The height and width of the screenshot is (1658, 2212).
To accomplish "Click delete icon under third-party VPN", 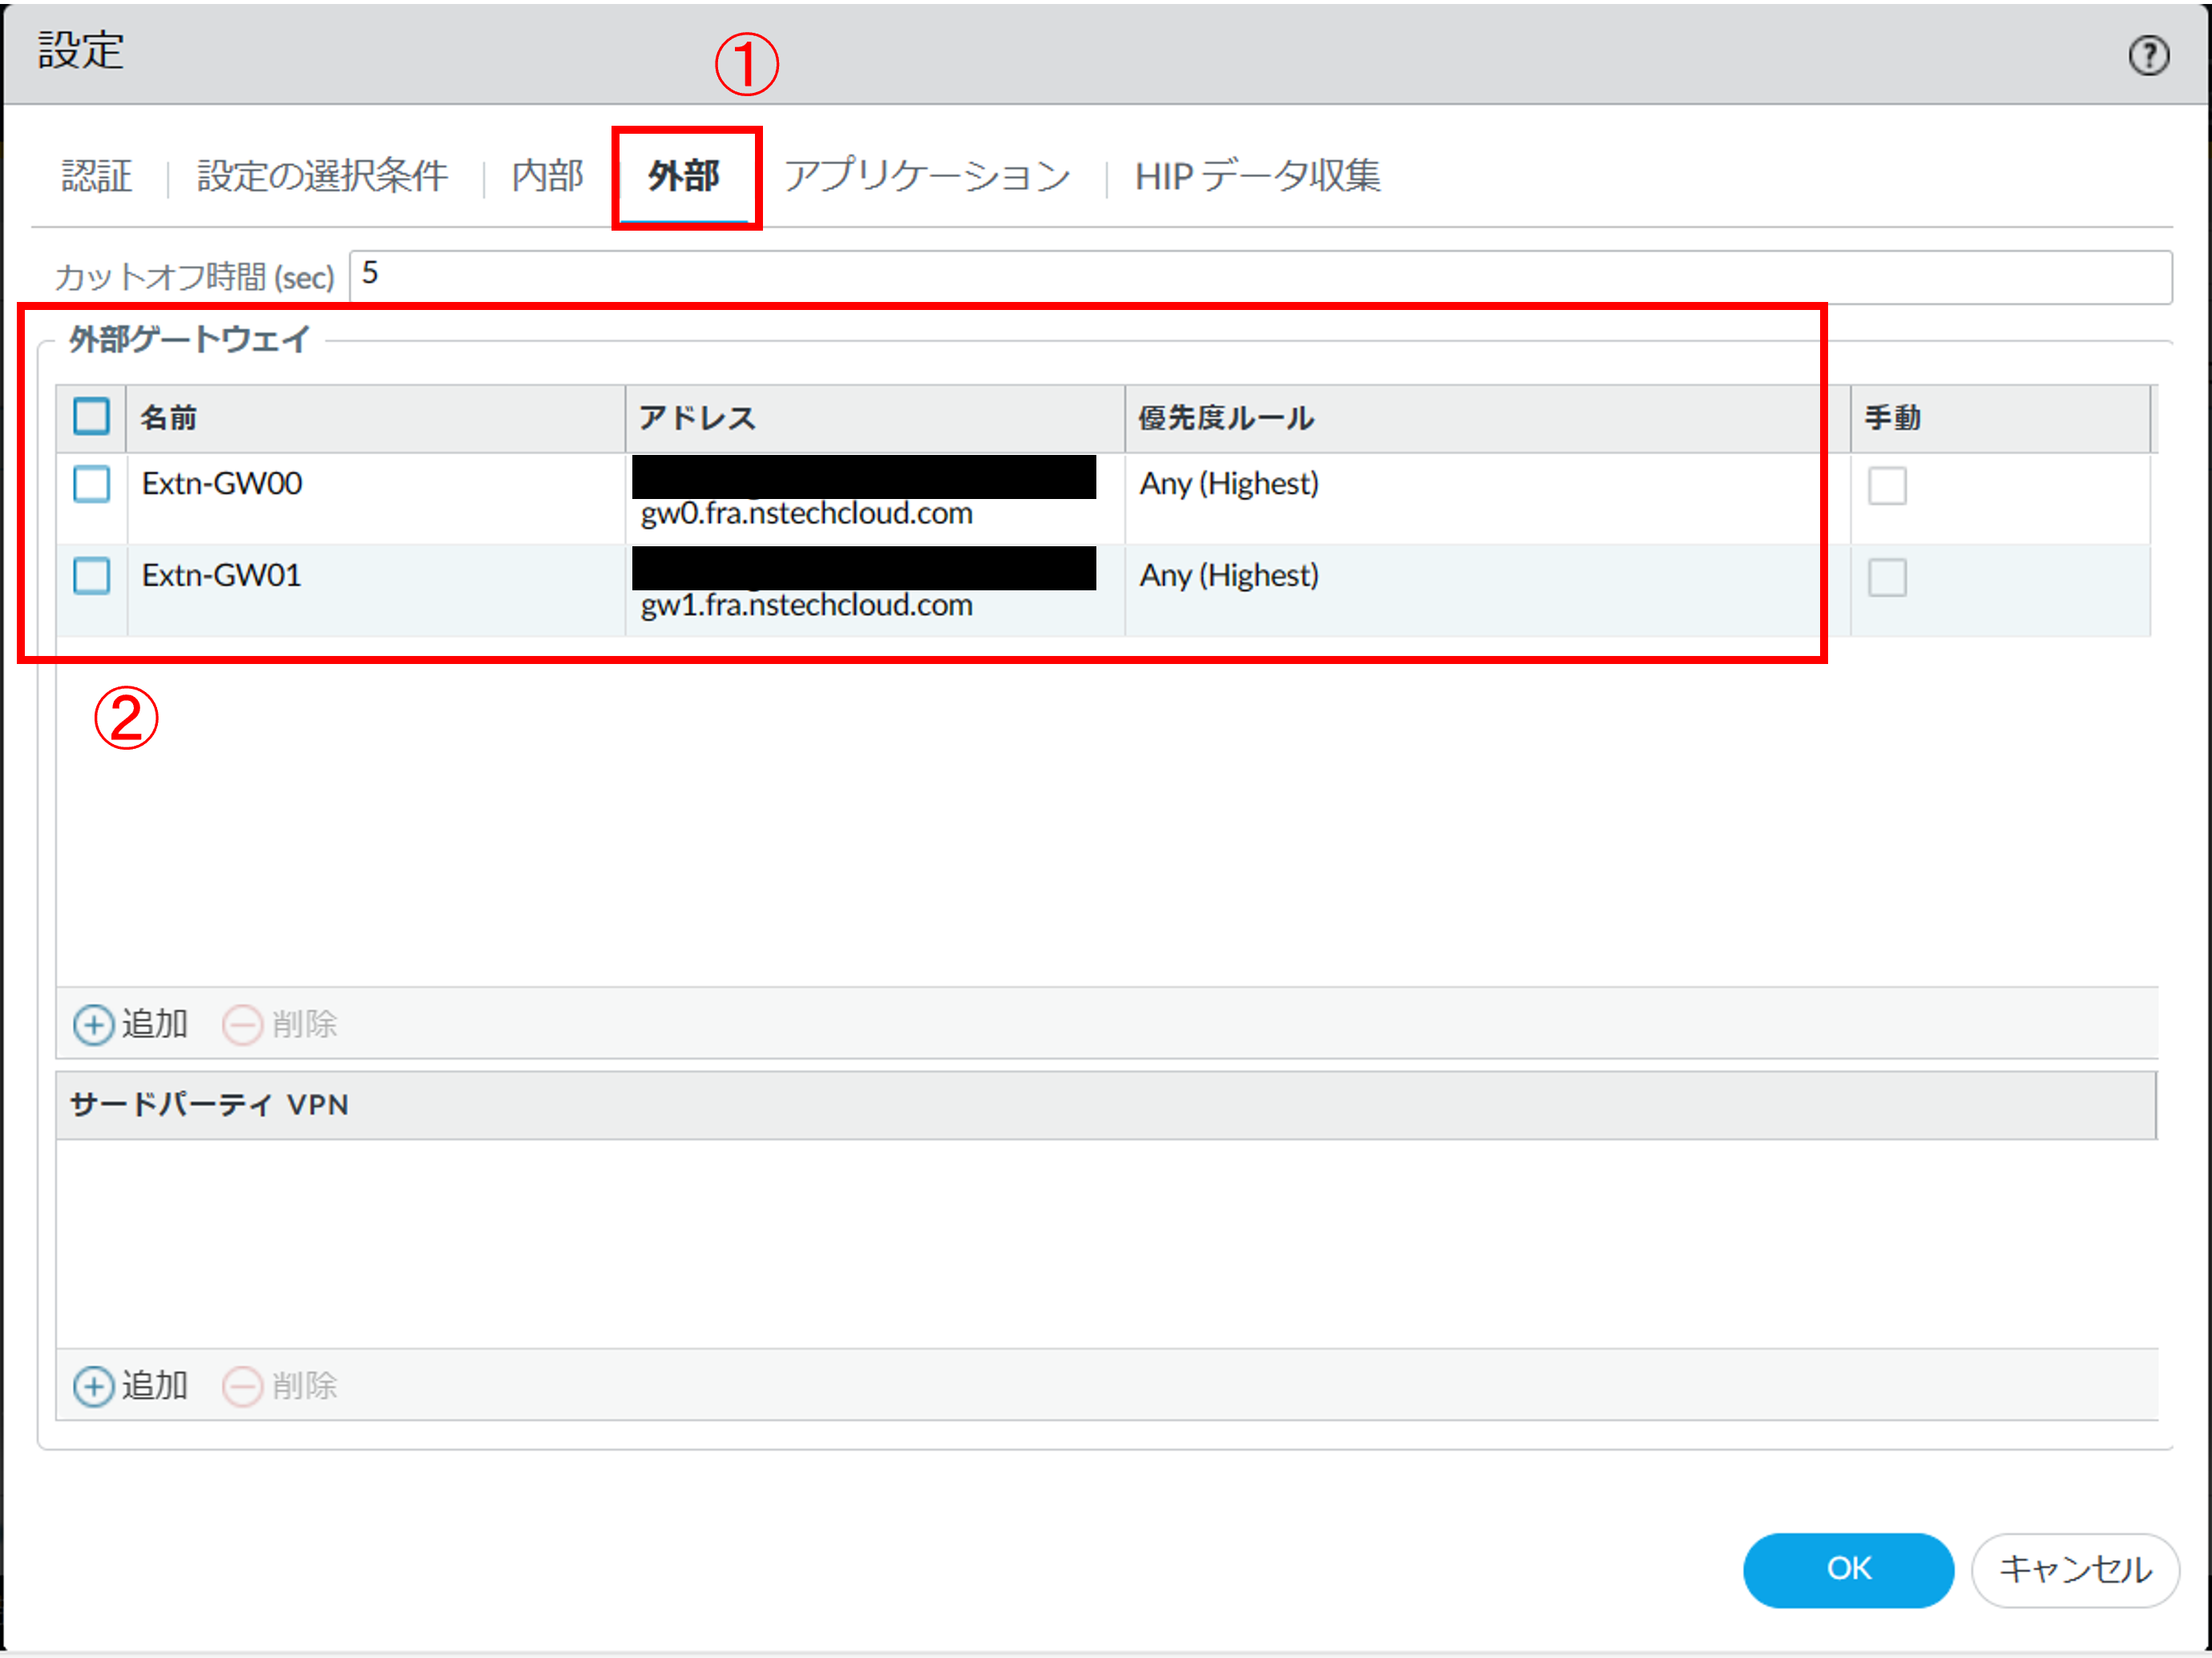I will [x=243, y=1386].
